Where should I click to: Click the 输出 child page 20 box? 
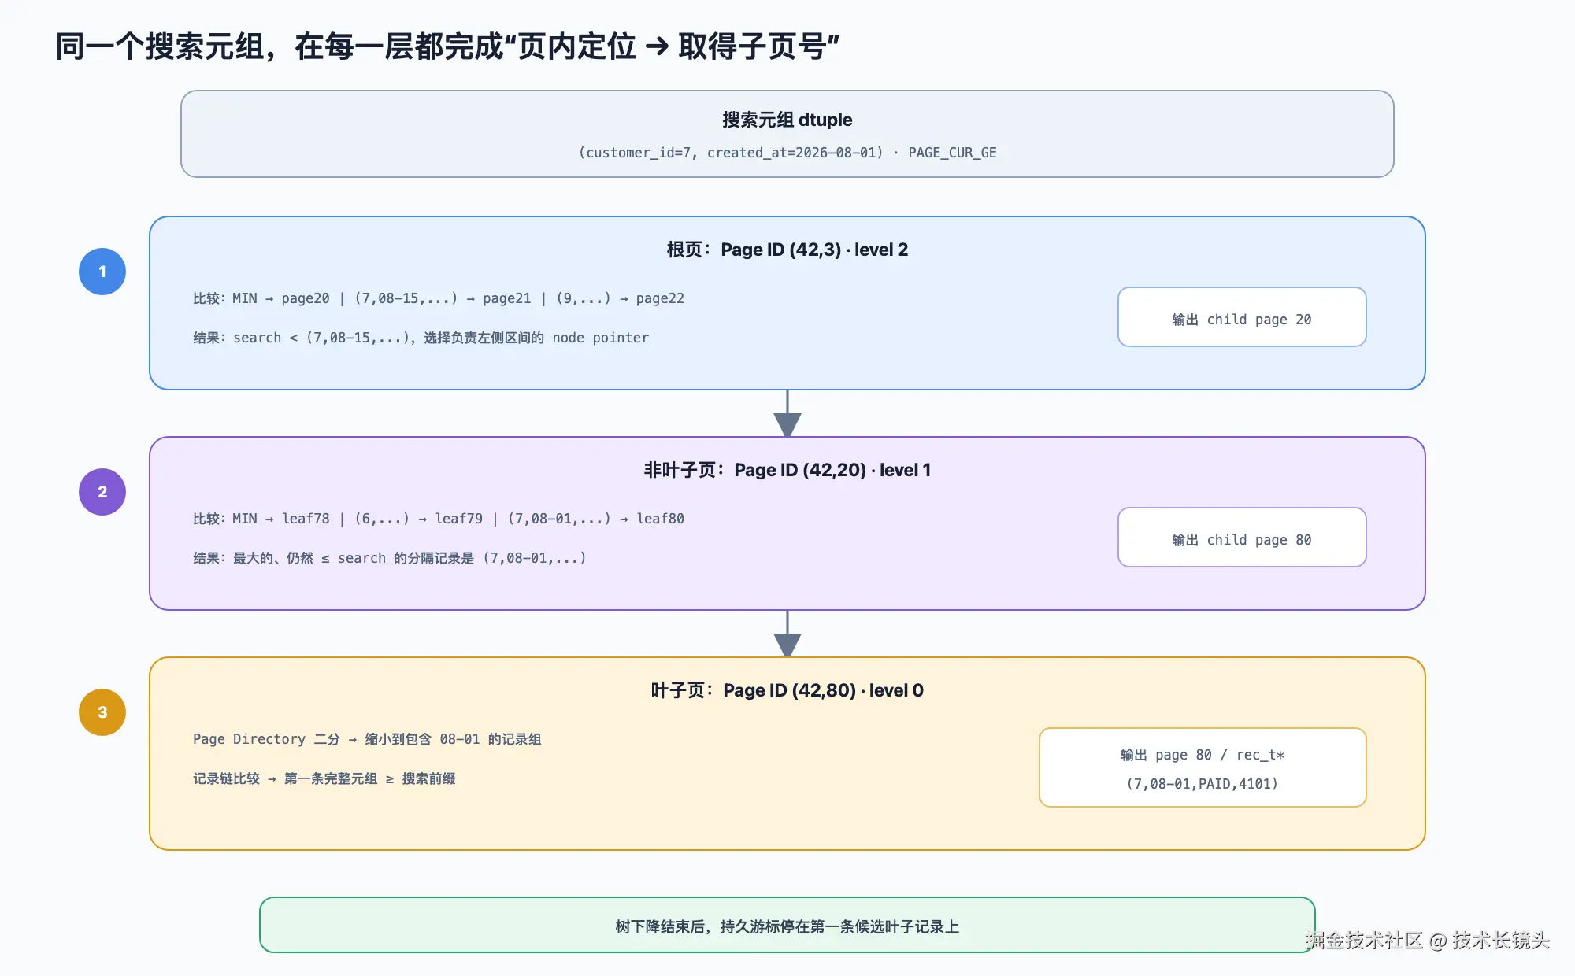click(x=1242, y=317)
